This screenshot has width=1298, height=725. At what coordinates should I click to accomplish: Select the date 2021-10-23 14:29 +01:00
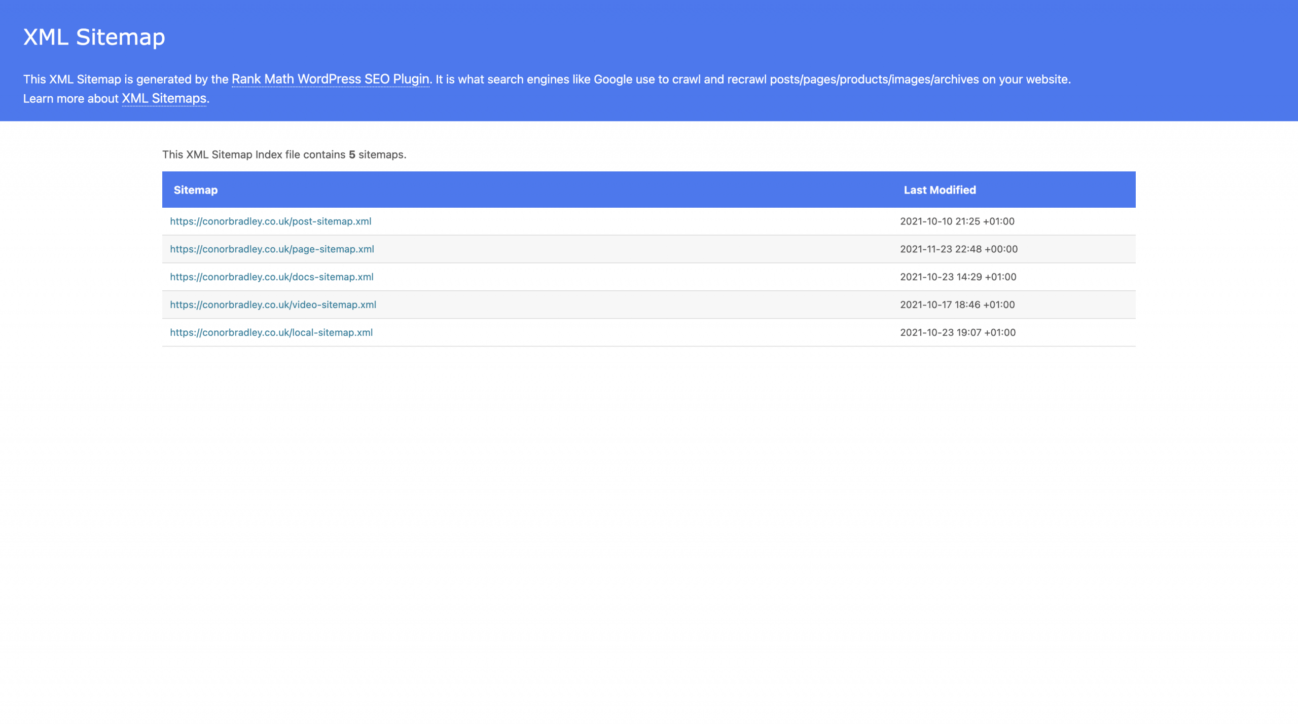[958, 277]
